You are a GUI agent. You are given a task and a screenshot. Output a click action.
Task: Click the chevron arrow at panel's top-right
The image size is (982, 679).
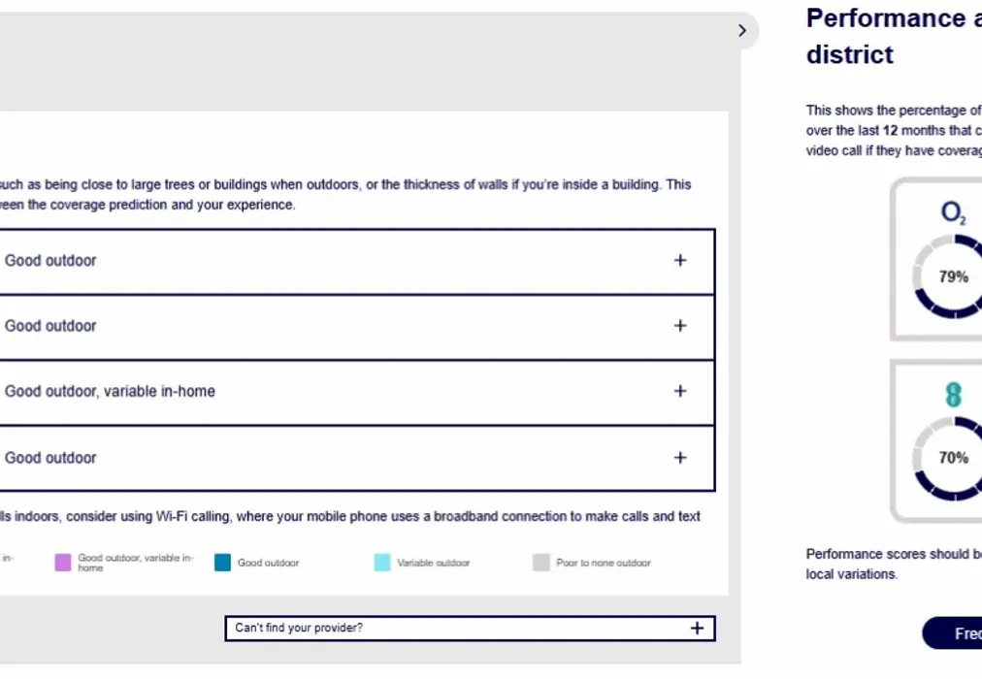[742, 30]
